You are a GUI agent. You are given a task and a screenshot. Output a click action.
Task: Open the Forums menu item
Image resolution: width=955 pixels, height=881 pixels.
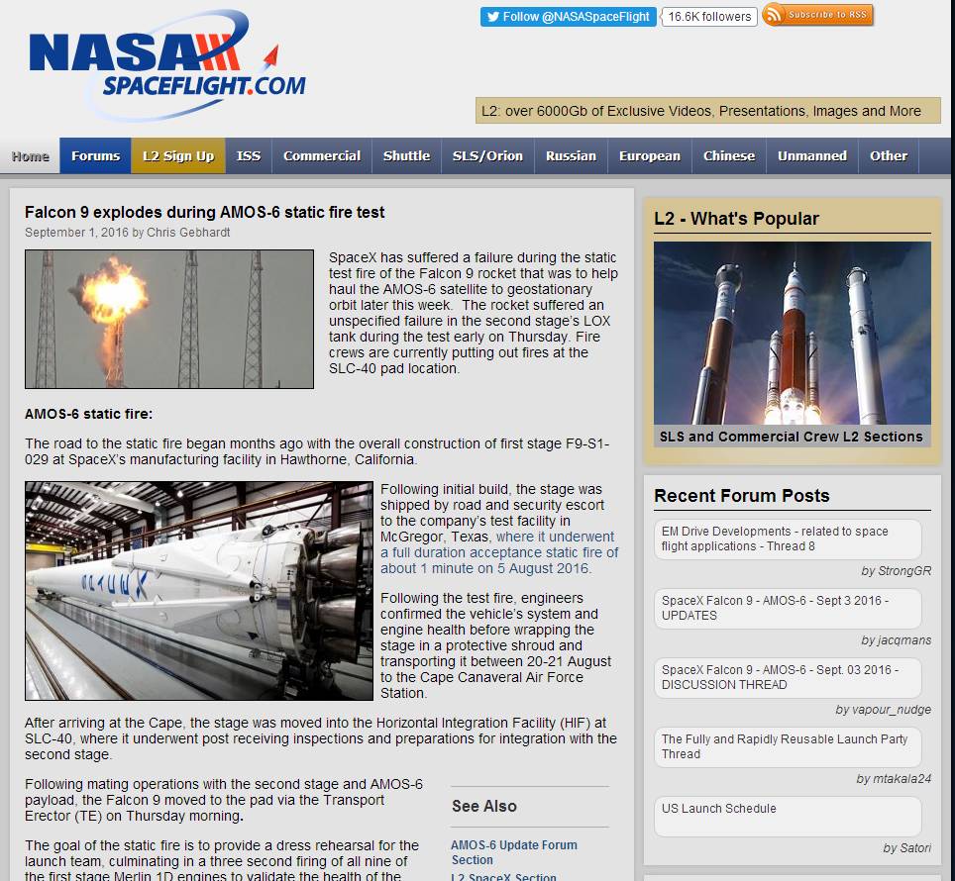(x=96, y=155)
